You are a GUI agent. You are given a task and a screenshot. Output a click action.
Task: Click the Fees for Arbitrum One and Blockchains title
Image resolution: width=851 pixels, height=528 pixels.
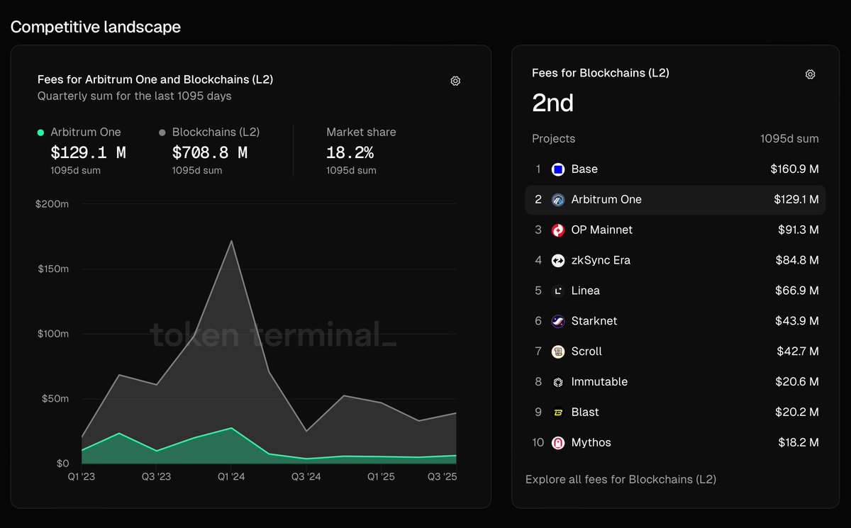click(x=155, y=79)
